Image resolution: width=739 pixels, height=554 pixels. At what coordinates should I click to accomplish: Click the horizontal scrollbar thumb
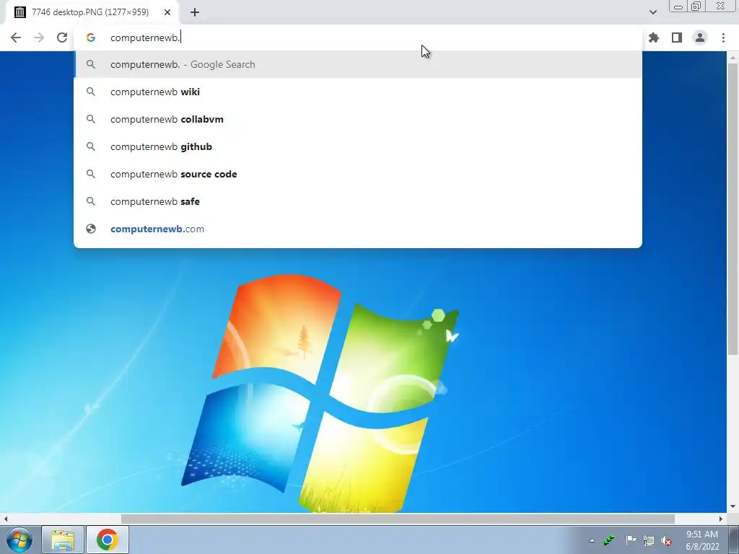(398, 519)
